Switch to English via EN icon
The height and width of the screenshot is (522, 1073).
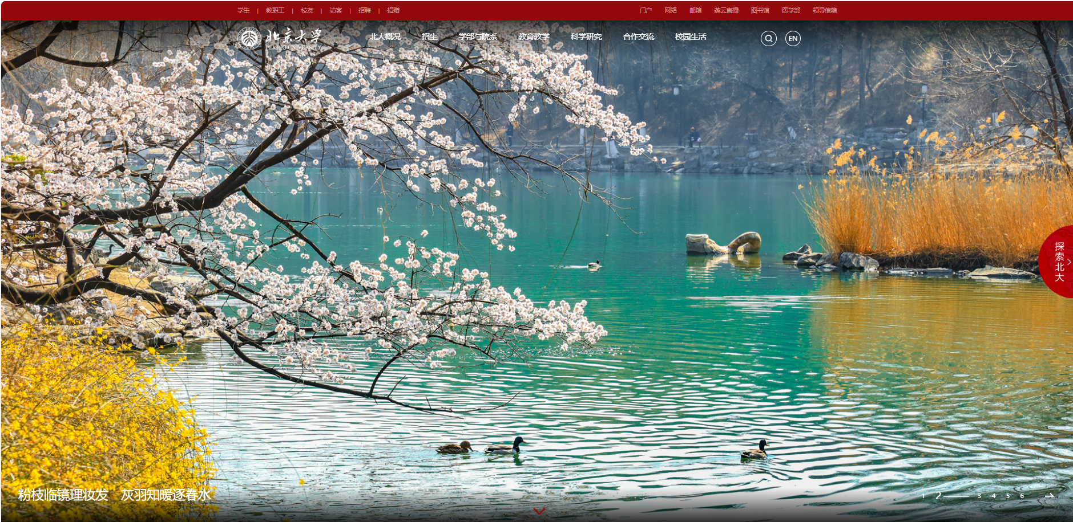coord(793,39)
